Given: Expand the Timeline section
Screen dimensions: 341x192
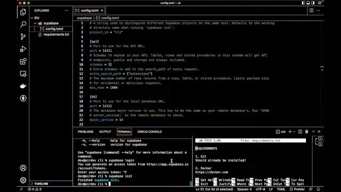Looking at the screenshot, I should pos(32,183).
